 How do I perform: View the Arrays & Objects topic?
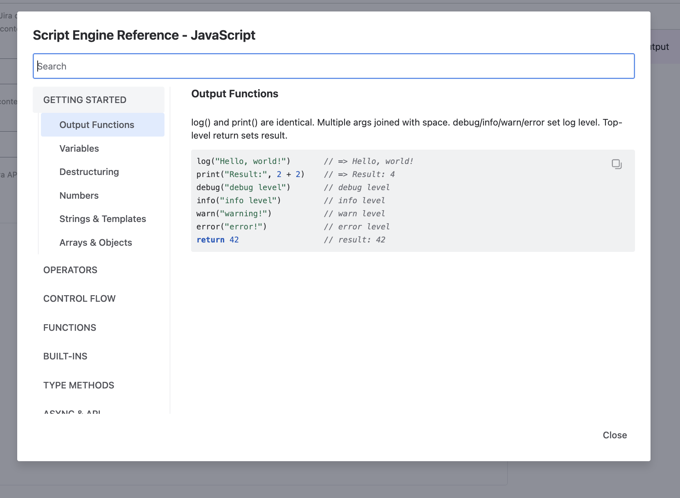tap(96, 242)
